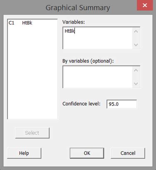Cancel the Graphical Summary dialog
This screenshot has height=170, width=156.
pyautogui.click(x=128, y=153)
